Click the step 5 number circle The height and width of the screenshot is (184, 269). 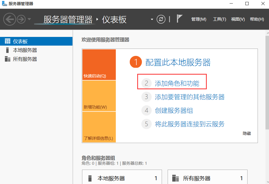(x=146, y=124)
